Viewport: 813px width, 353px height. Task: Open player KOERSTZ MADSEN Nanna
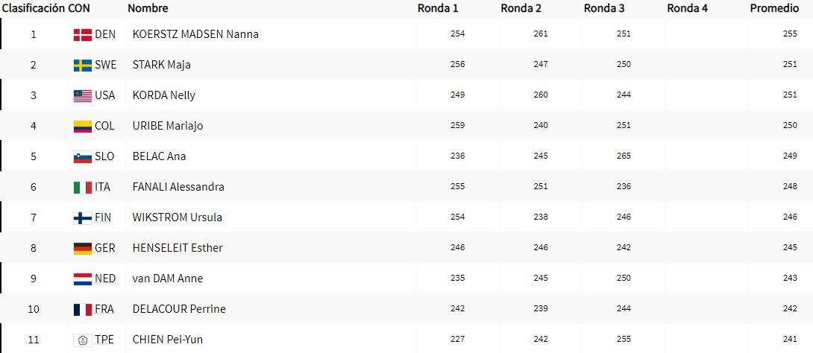[x=195, y=34]
